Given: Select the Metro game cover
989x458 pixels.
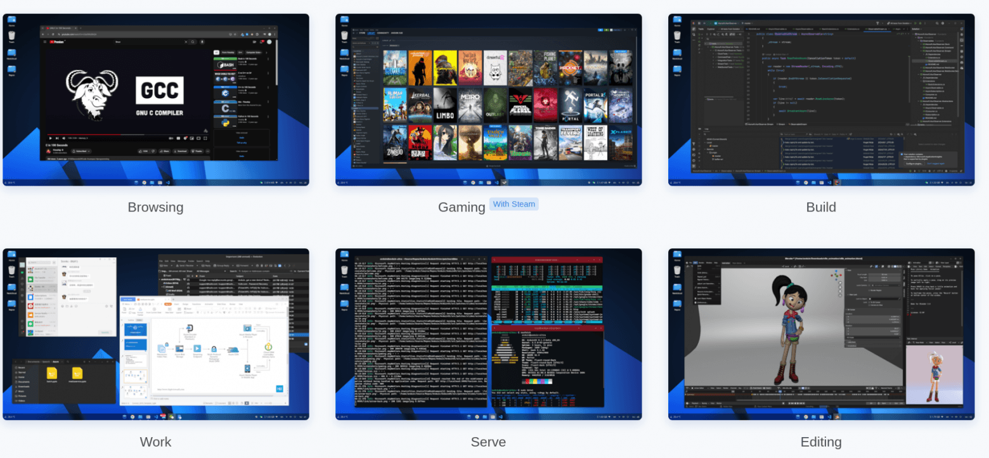Looking at the screenshot, I should 470,105.
